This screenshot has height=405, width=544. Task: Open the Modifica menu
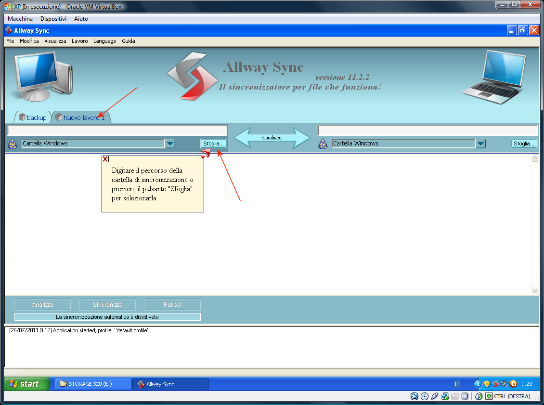[x=29, y=41]
